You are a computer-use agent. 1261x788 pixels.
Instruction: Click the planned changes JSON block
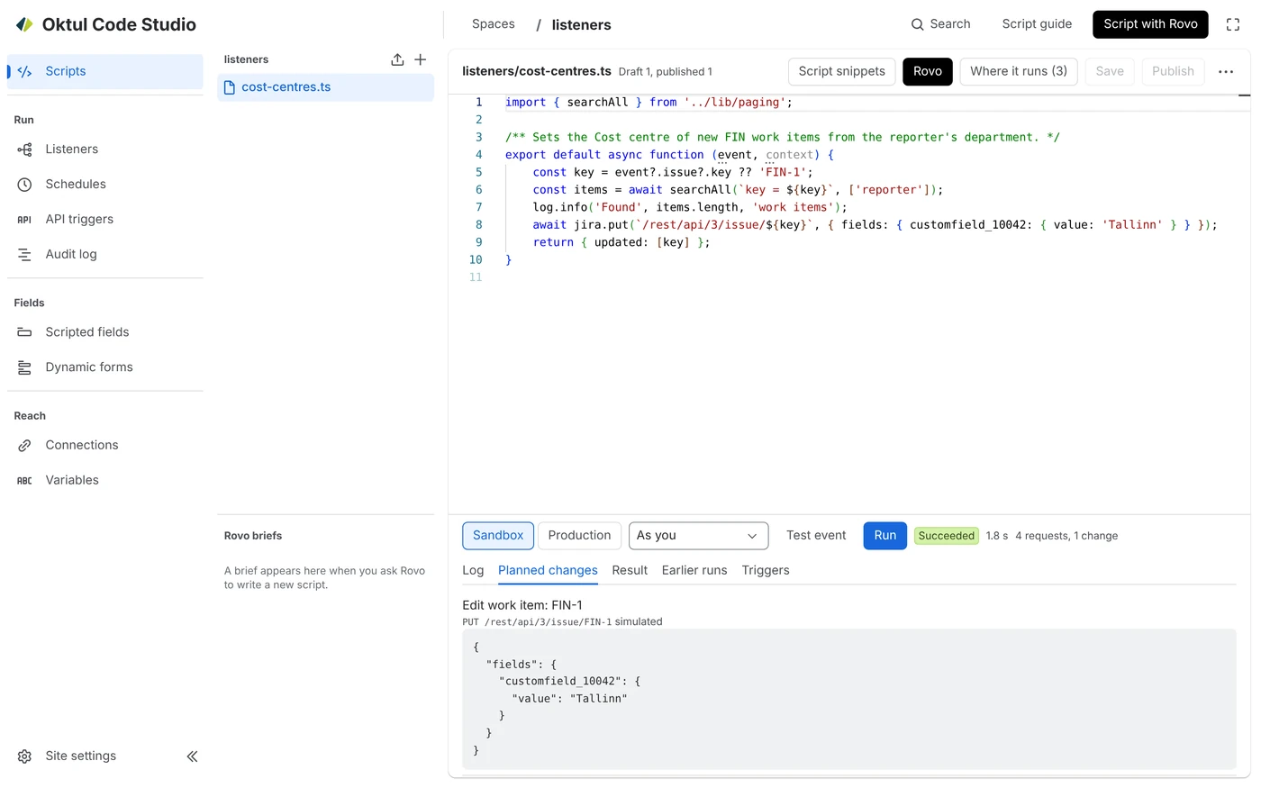coord(849,699)
